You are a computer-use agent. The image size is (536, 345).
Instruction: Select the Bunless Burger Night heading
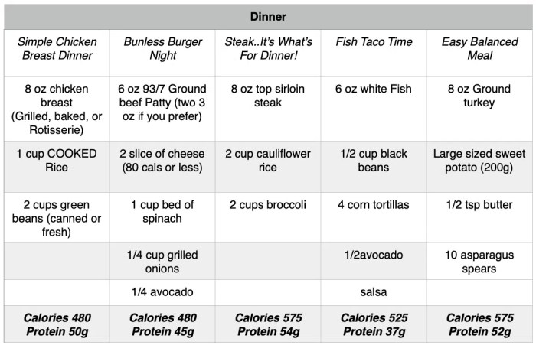pyautogui.click(x=162, y=50)
